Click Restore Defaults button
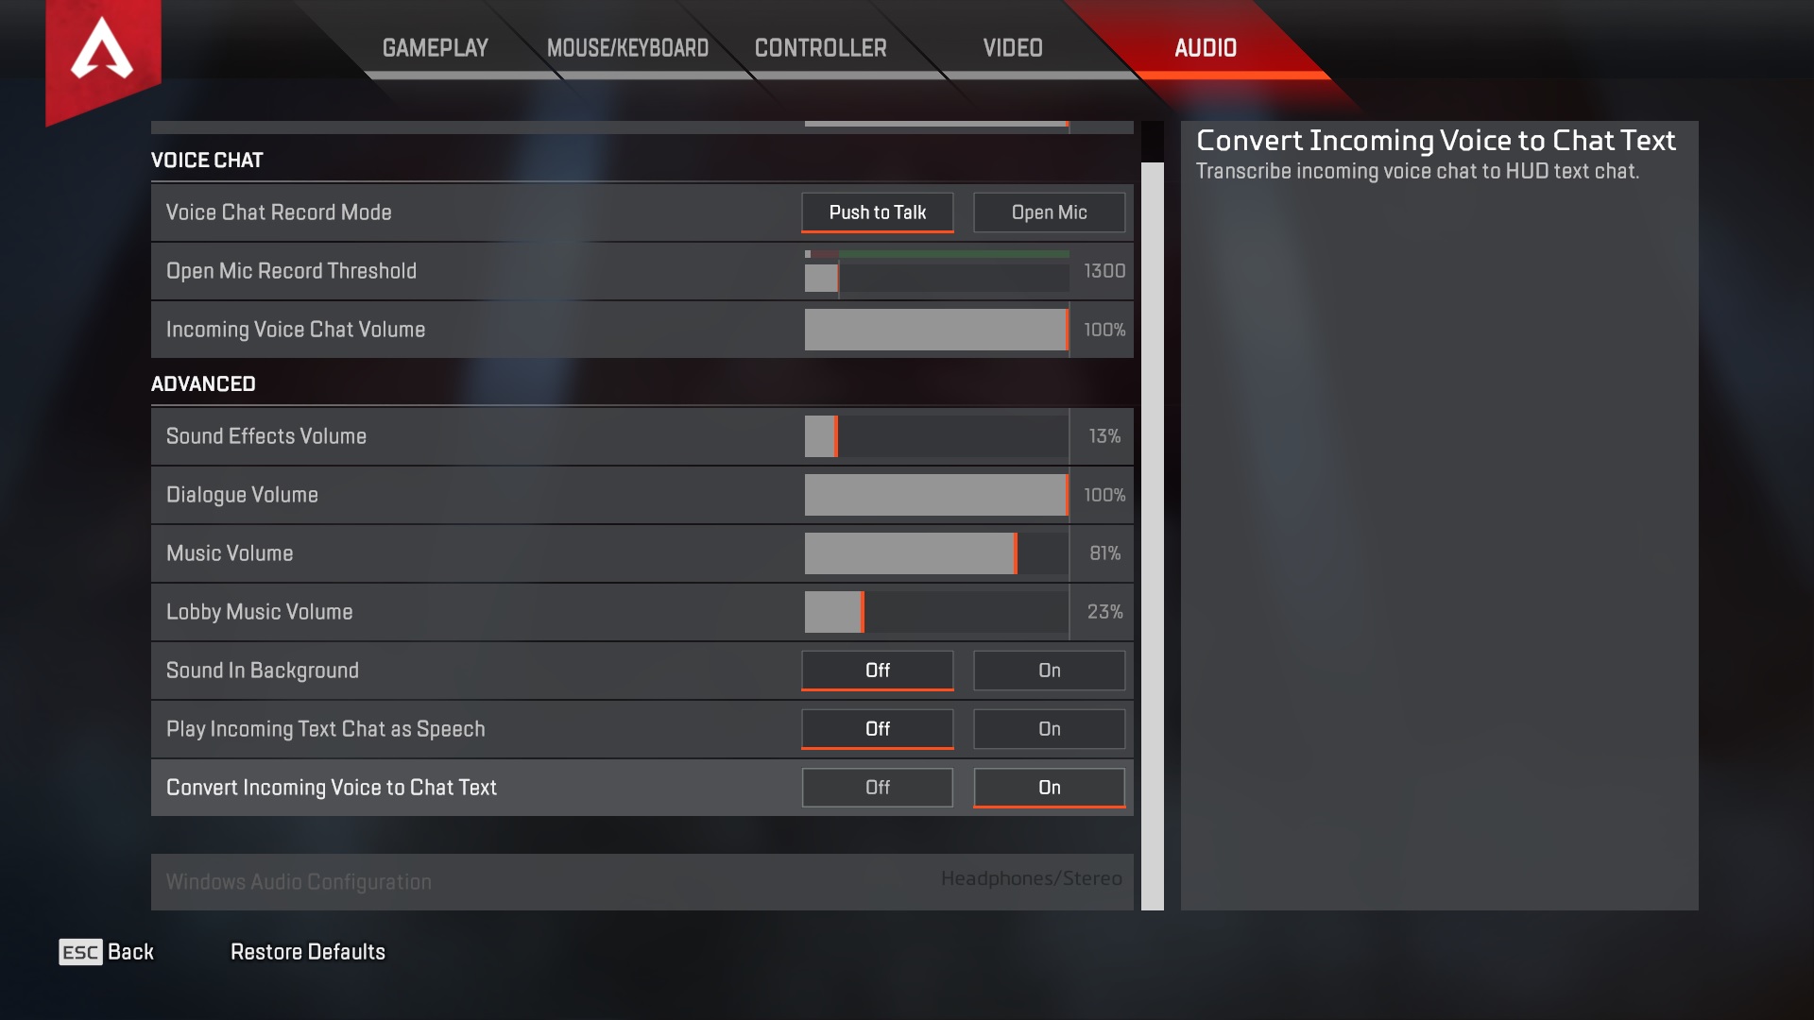The height and width of the screenshot is (1020, 1814). pos(306,951)
